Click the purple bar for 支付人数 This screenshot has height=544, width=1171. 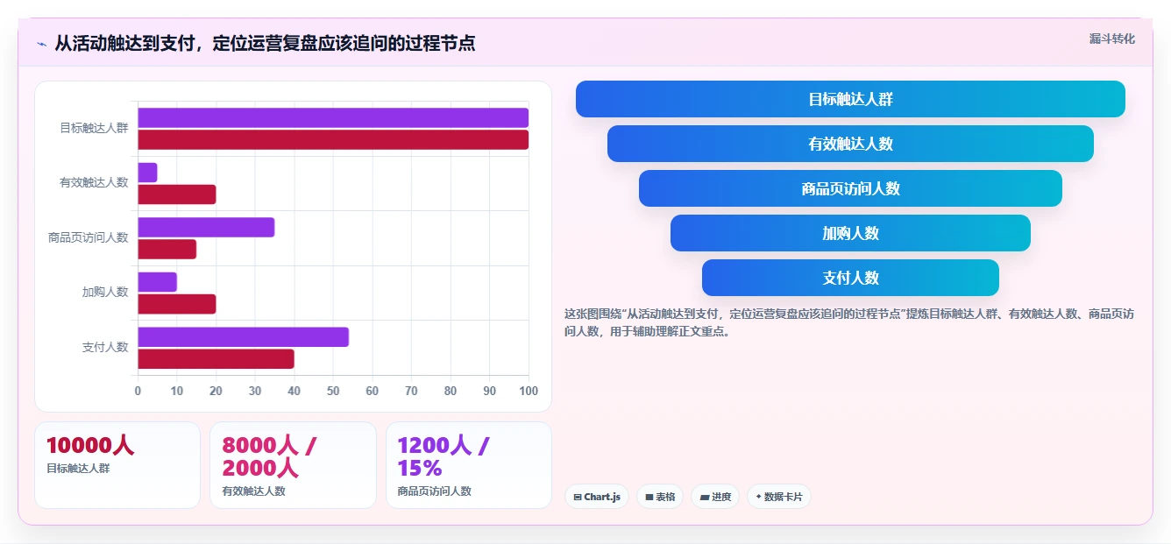click(x=243, y=336)
